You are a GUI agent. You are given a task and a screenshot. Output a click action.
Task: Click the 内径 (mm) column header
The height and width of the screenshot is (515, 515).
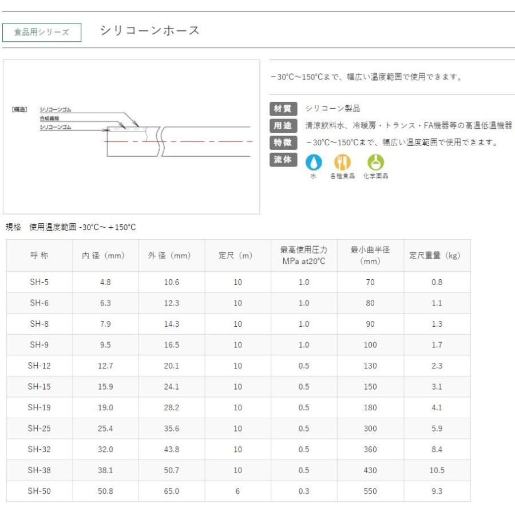click(x=105, y=255)
